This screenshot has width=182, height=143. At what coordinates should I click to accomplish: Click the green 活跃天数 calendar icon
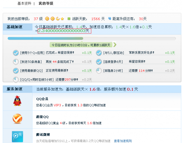tap(69, 18)
